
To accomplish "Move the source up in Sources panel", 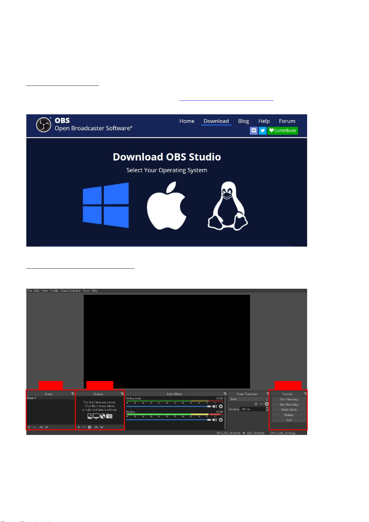I will click(x=96, y=427).
